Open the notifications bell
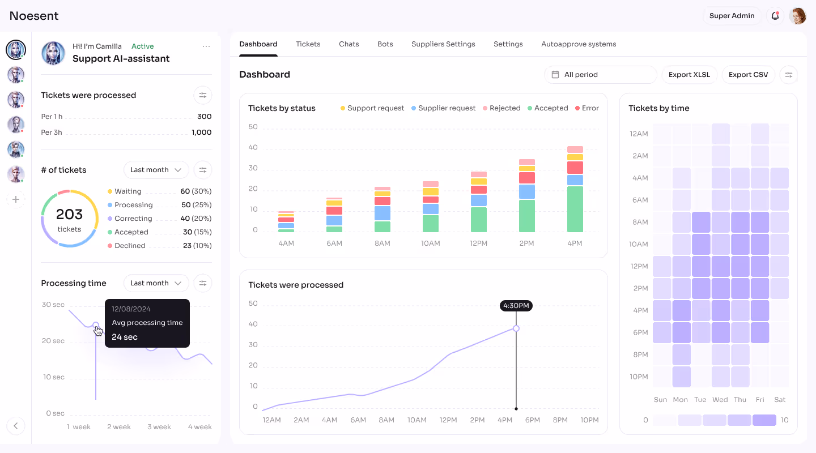 tap(775, 16)
